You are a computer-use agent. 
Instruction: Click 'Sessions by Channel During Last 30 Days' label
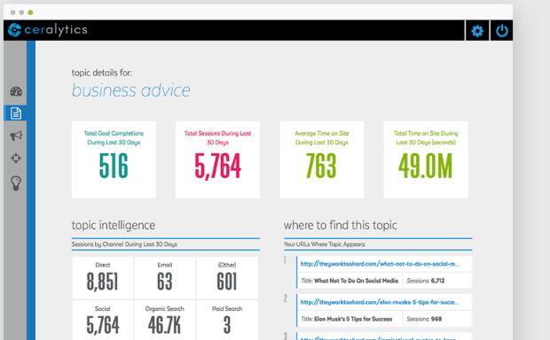click(x=124, y=244)
